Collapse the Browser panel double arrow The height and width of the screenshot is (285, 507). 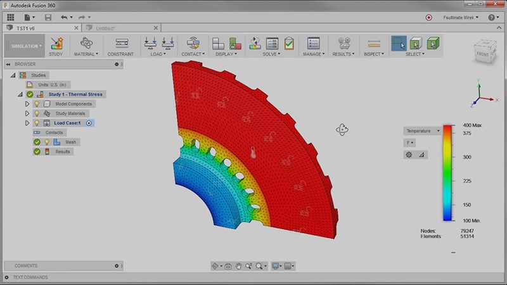[x=8, y=65]
